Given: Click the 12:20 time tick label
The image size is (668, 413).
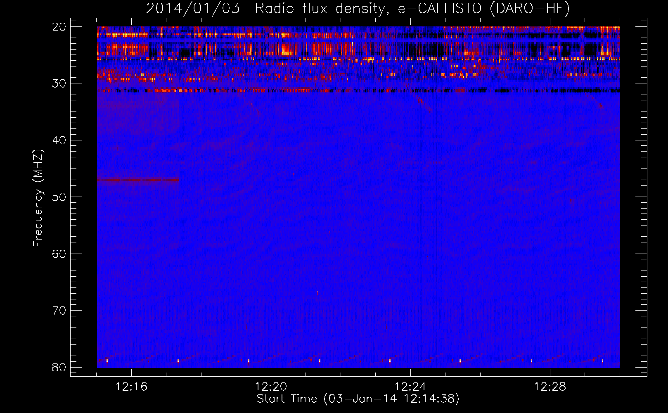Looking at the screenshot, I should 271,387.
